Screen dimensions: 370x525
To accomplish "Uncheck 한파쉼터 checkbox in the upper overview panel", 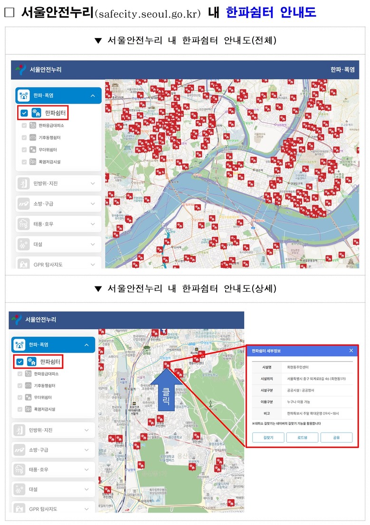I will coord(24,113).
